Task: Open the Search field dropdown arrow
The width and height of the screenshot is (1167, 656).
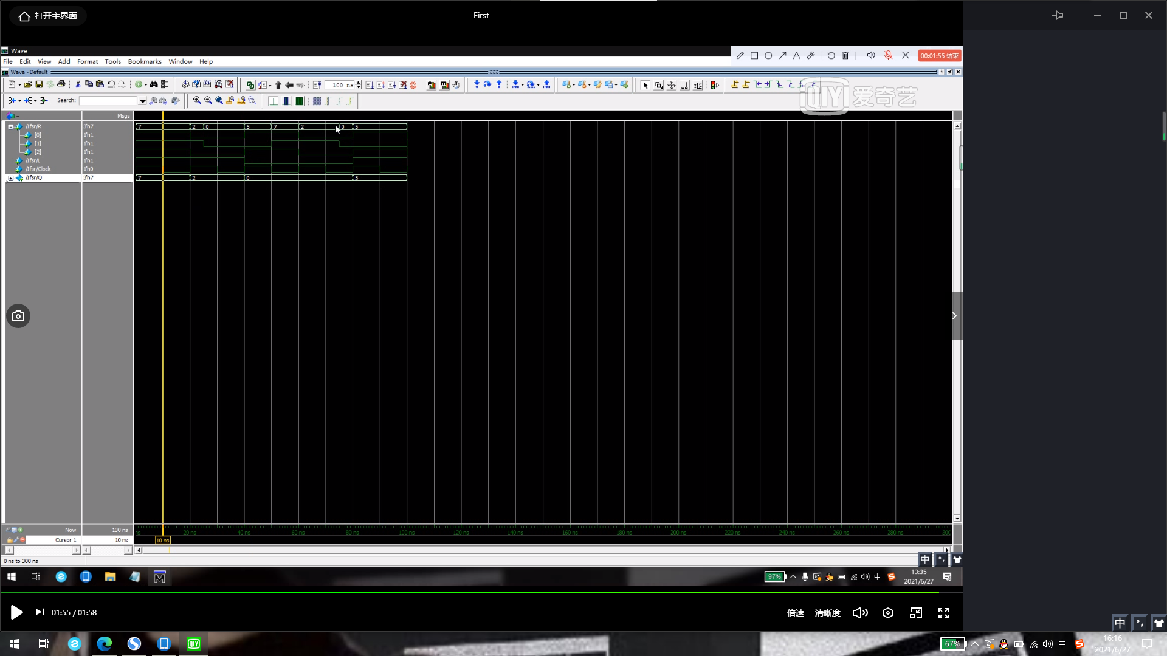Action: tap(142, 101)
